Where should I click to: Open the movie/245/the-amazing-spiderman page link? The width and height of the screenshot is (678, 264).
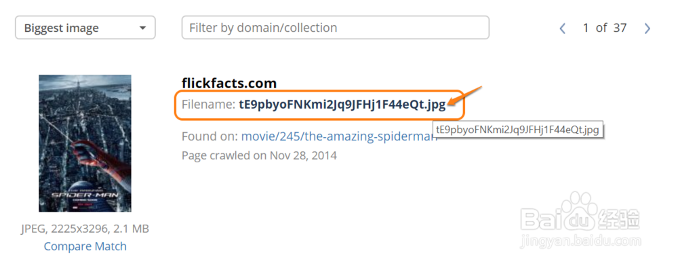pos(340,136)
